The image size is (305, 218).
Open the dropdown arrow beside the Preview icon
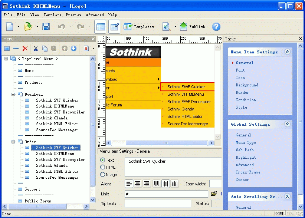click(175, 27)
